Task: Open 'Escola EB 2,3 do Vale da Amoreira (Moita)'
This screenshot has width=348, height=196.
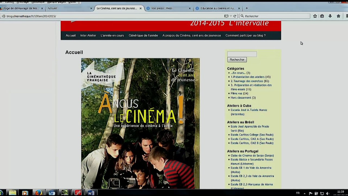Action: (252, 178)
